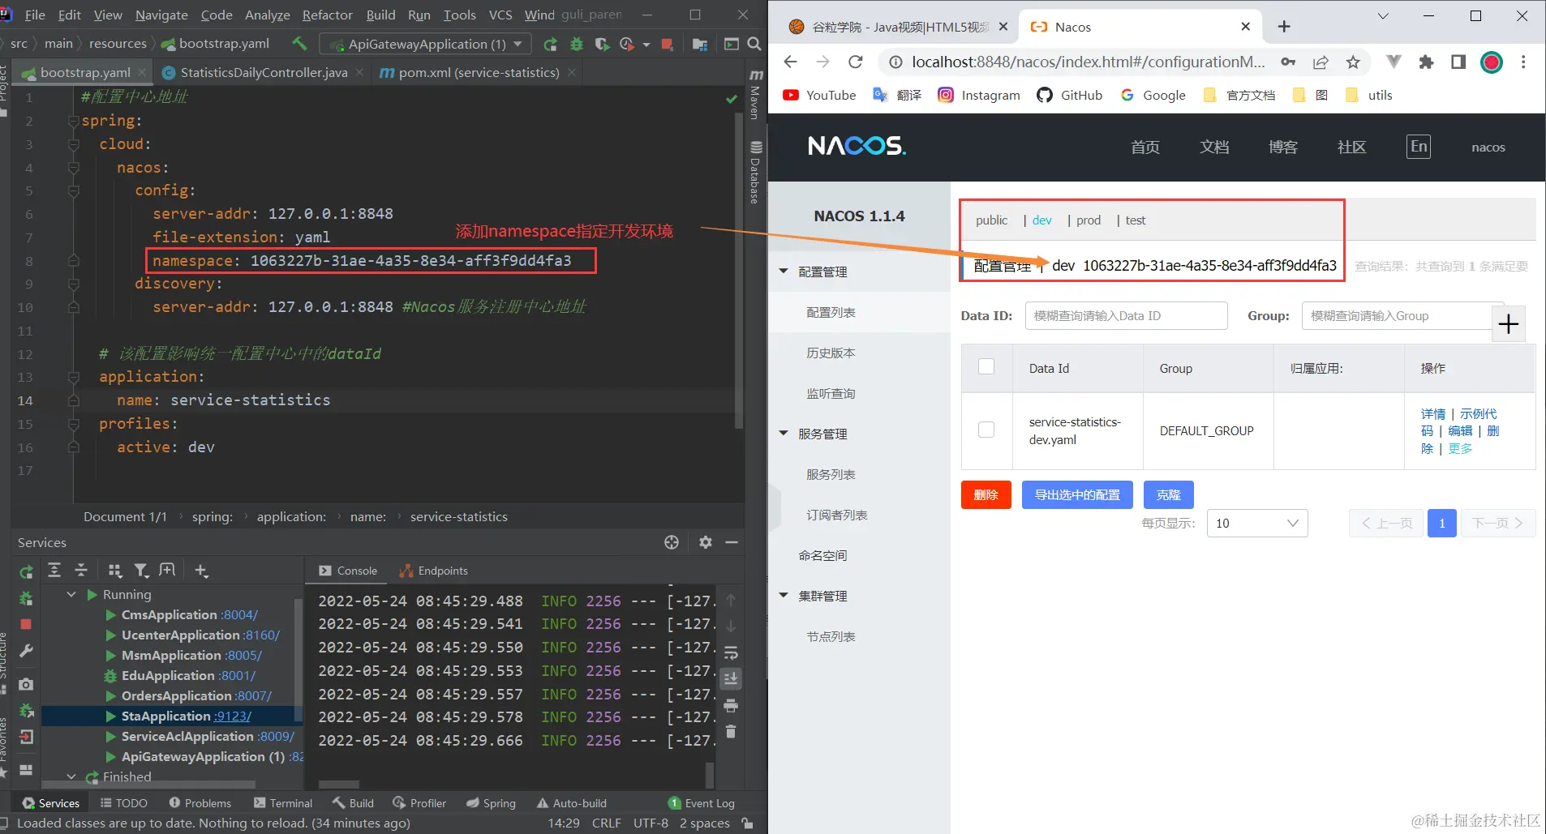Open the Services filter funnel icon

tap(141, 571)
